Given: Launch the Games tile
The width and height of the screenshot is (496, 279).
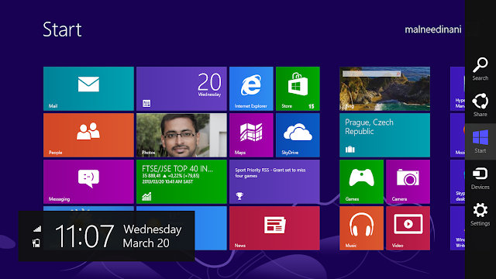Looking at the screenshot, I should pos(361,181).
